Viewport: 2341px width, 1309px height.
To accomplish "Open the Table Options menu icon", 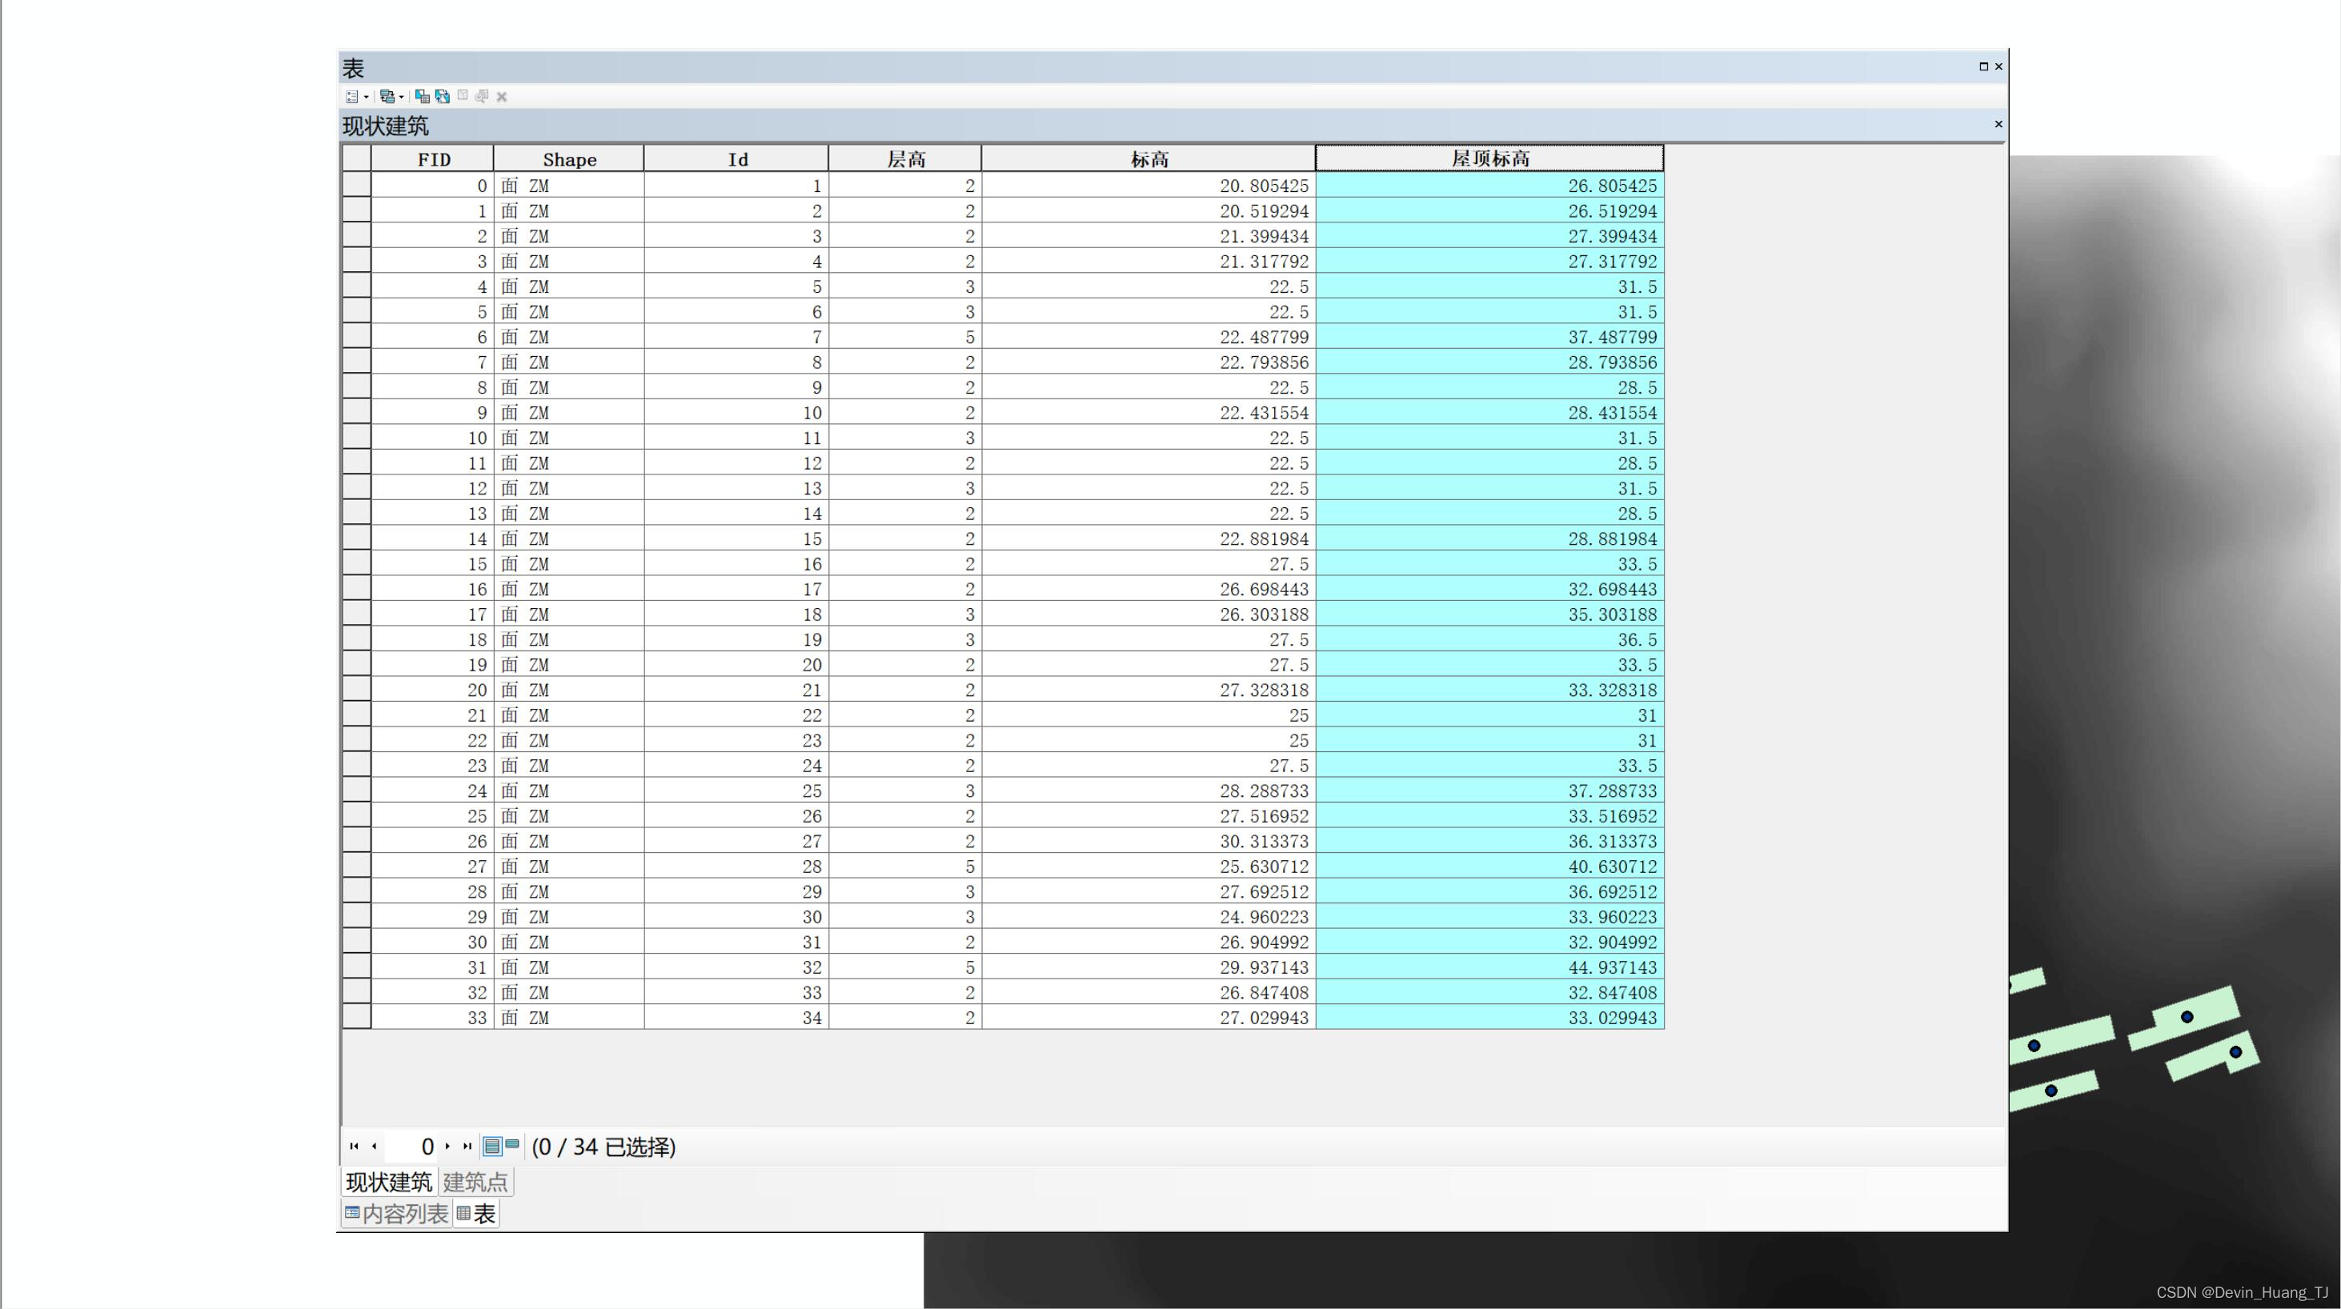I will (351, 96).
